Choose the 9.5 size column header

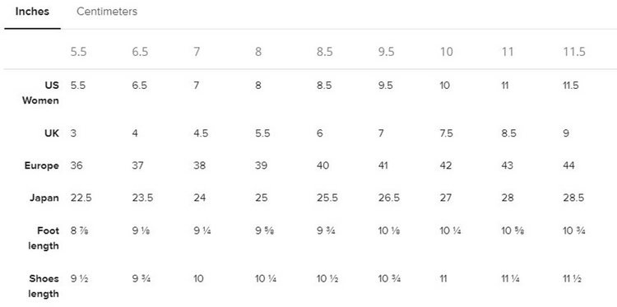[x=386, y=52]
